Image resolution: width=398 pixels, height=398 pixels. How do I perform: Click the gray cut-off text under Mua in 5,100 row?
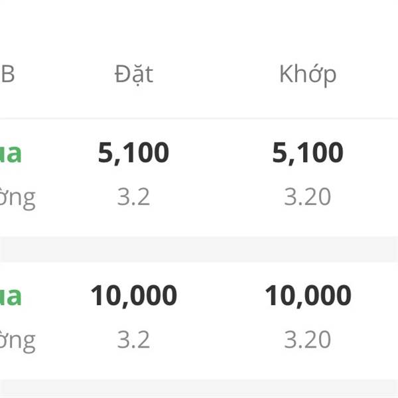(x=18, y=198)
